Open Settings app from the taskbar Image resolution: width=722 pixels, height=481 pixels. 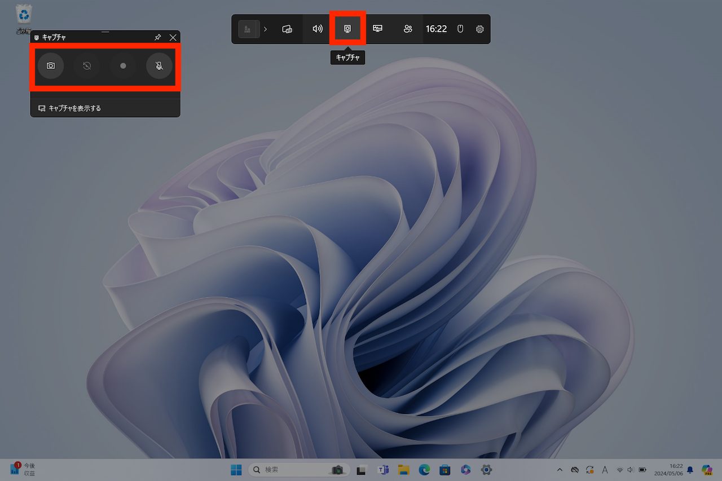(486, 469)
